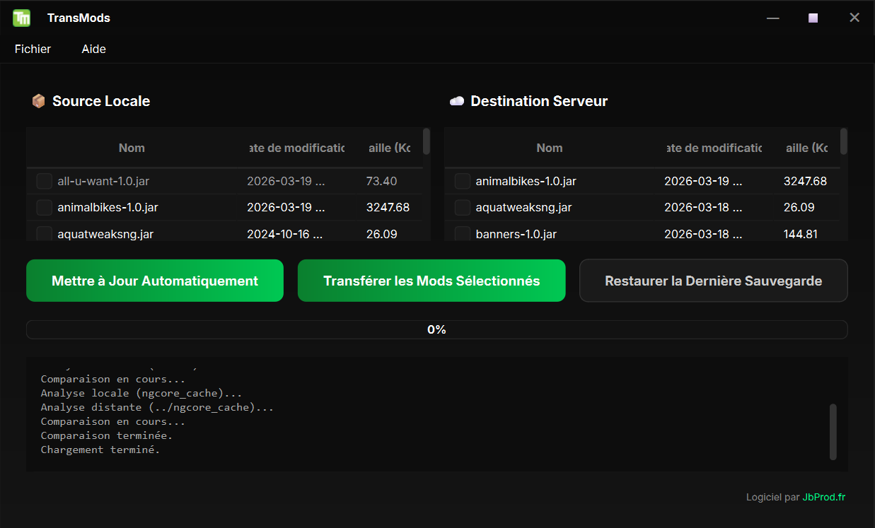
Task: Click size 3247.68 in Source Locale
Action: (388, 207)
